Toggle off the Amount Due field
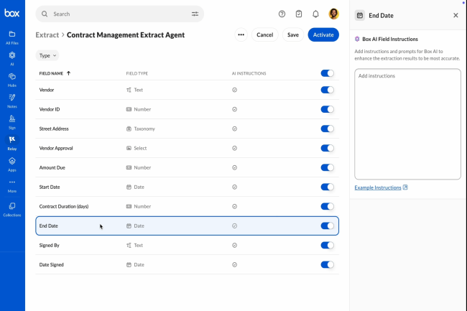Image resolution: width=467 pixels, height=311 pixels. coord(327,167)
